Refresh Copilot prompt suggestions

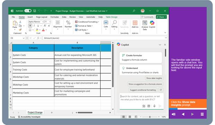[x=161, y=90]
